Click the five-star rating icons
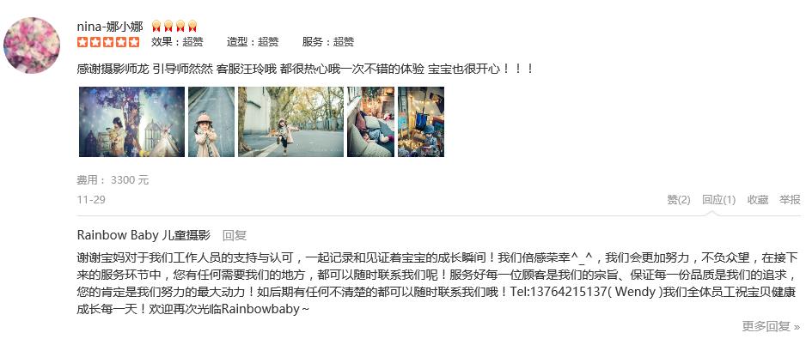The height and width of the screenshot is (345, 806). click(108, 42)
